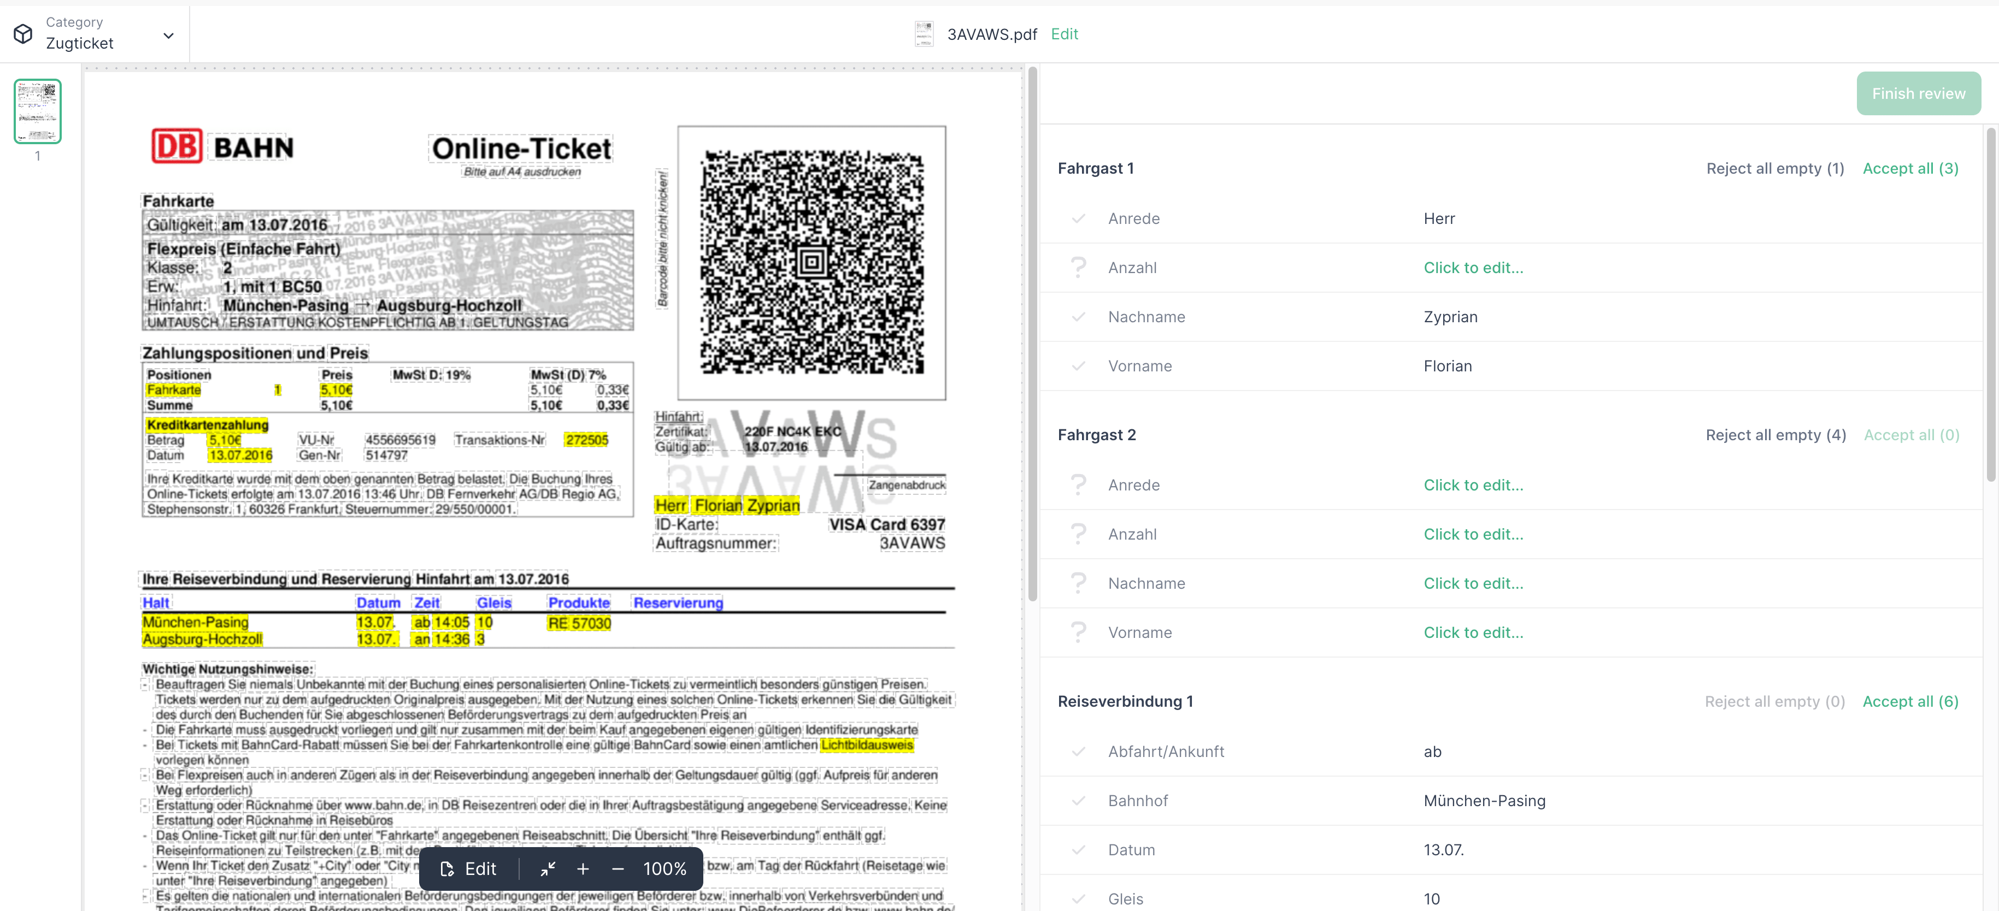1999x911 pixels.
Task: Accept the Anrede Herr checkmark in Fahrgast 1
Action: (1078, 218)
